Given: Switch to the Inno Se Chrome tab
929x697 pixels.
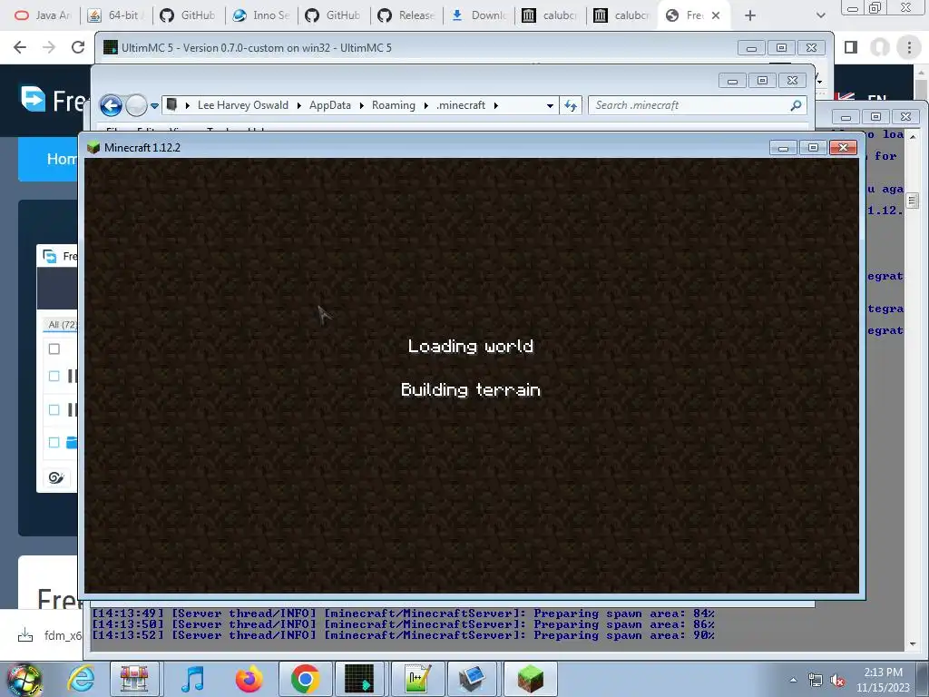Looking at the screenshot, I should coord(262,15).
